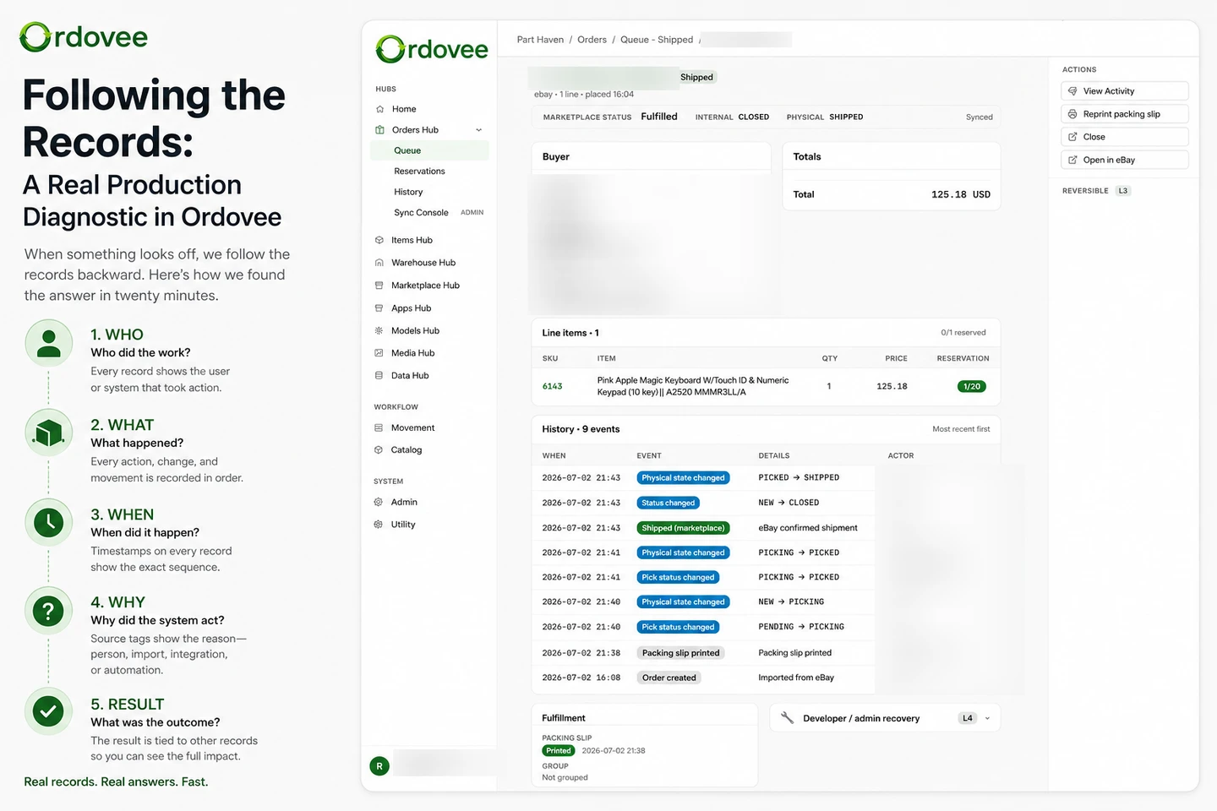
Task: Click the View Activity button
Action: (1124, 91)
